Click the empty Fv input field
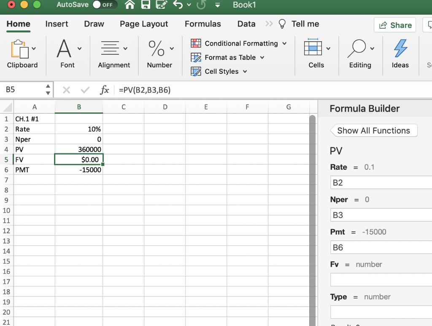Viewport: 432px width, 326px height. (381, 280)
